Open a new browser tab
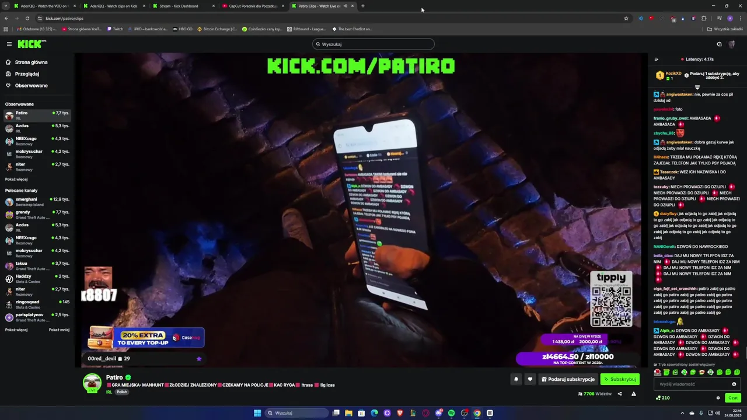The width and height of the screenshot is (747, 420). click(363, 6)
